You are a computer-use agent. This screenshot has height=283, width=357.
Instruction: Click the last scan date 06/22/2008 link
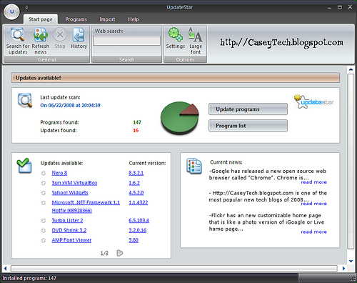70,105
